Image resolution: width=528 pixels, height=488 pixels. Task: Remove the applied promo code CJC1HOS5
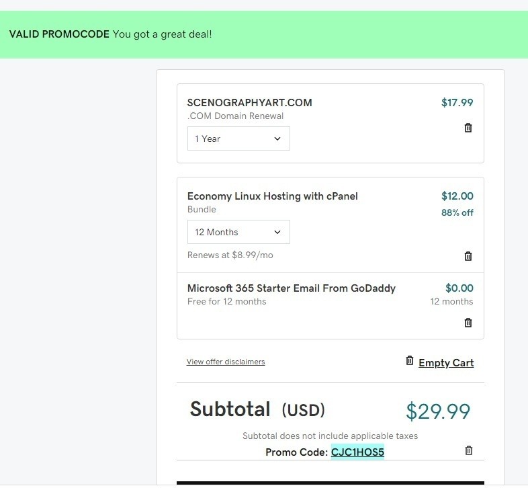click(469, 451)
